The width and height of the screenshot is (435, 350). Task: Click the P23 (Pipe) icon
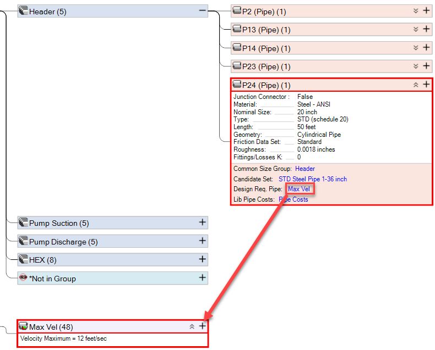click(237, 65)
